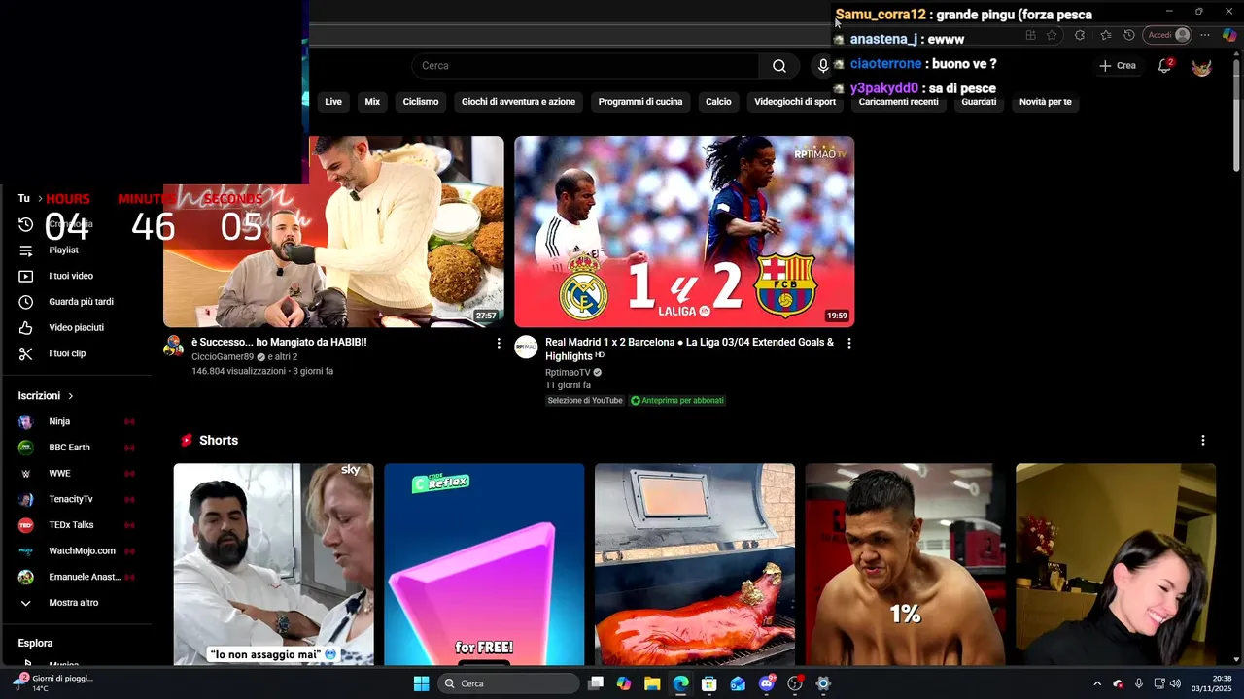Open WWE channel avatar in subscriptions
Viewport: 1244px width, 699px height.
coord(26,474)
